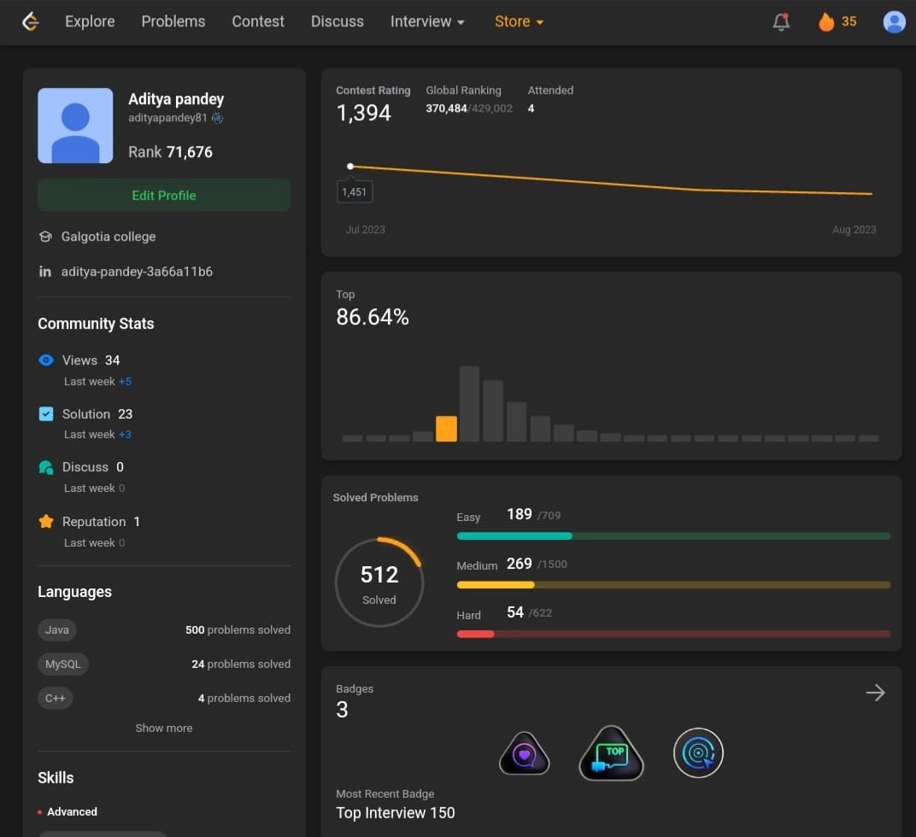Screen dimensions: 916x837
Task: Click the streak fire icon
Action: click(x=826, y=22)
